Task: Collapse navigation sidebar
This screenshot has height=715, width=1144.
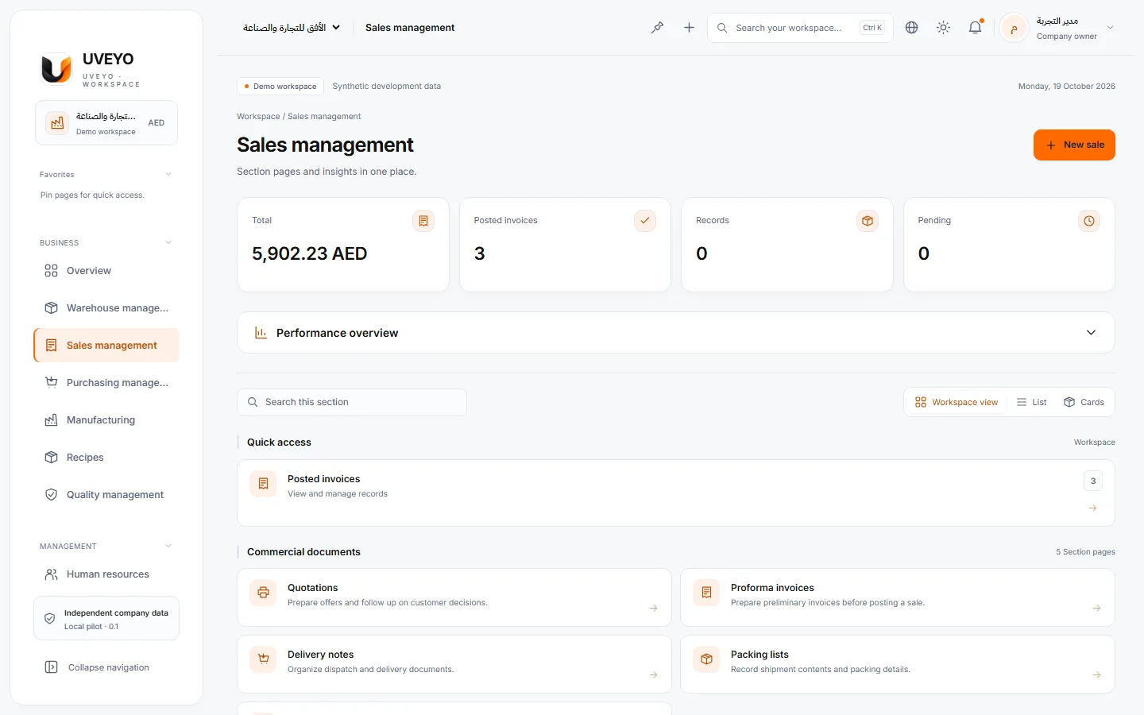Action: (106, 667)
